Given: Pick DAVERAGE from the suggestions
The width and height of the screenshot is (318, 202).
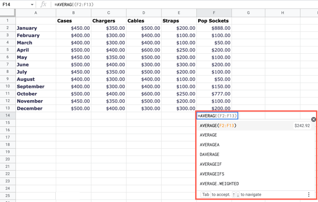Looking at the screenshot, I should (209, 155).
